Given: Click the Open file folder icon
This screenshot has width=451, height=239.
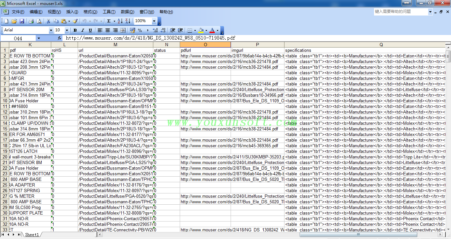Looking at the screenshot, I should click(14, 21).
